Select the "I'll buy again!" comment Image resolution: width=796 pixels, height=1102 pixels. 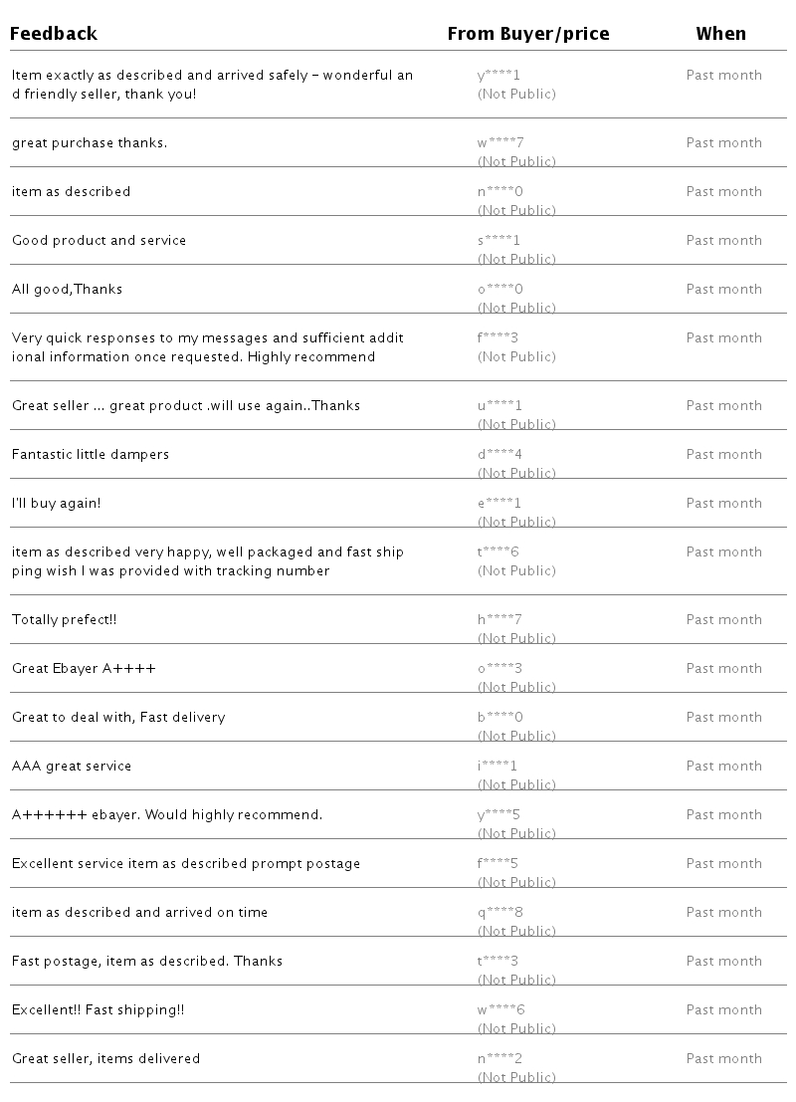(x=56, y=504)
